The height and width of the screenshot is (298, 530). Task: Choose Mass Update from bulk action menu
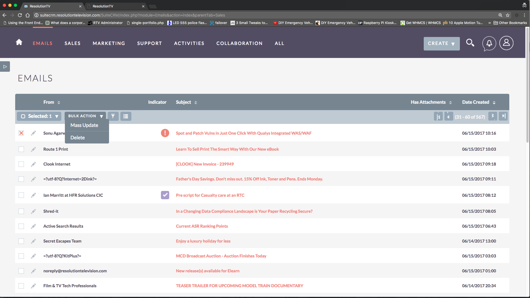[84, 125]
